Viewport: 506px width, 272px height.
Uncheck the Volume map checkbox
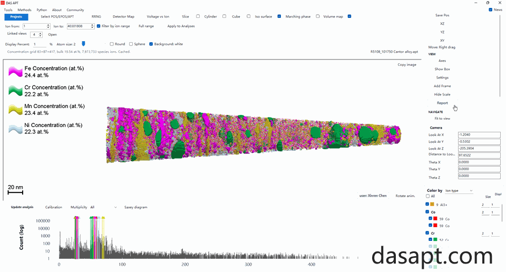[x=349, y=16]
